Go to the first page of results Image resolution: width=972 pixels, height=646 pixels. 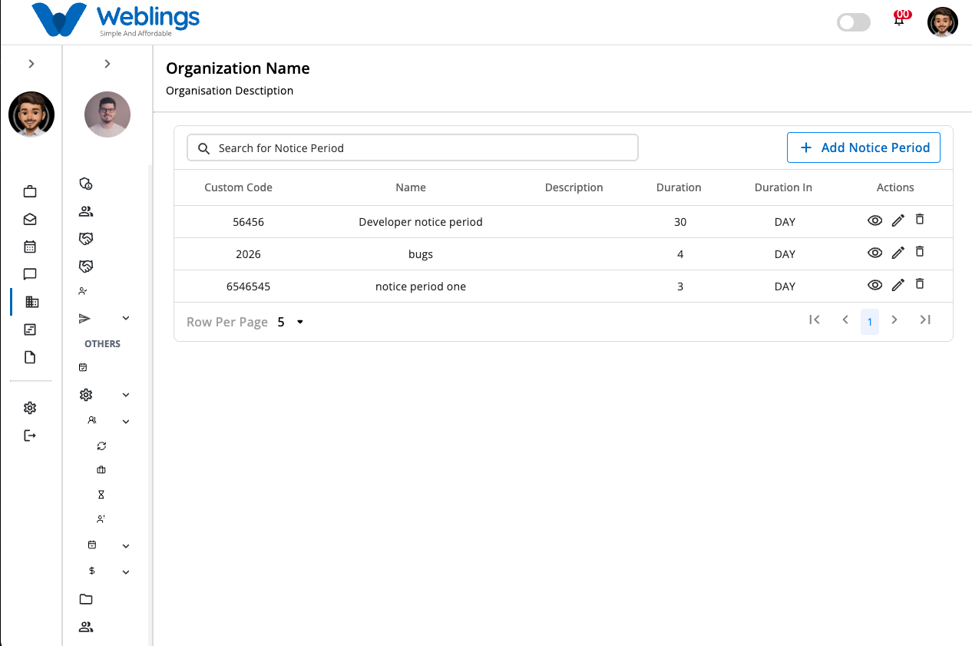tap(815, 320)
